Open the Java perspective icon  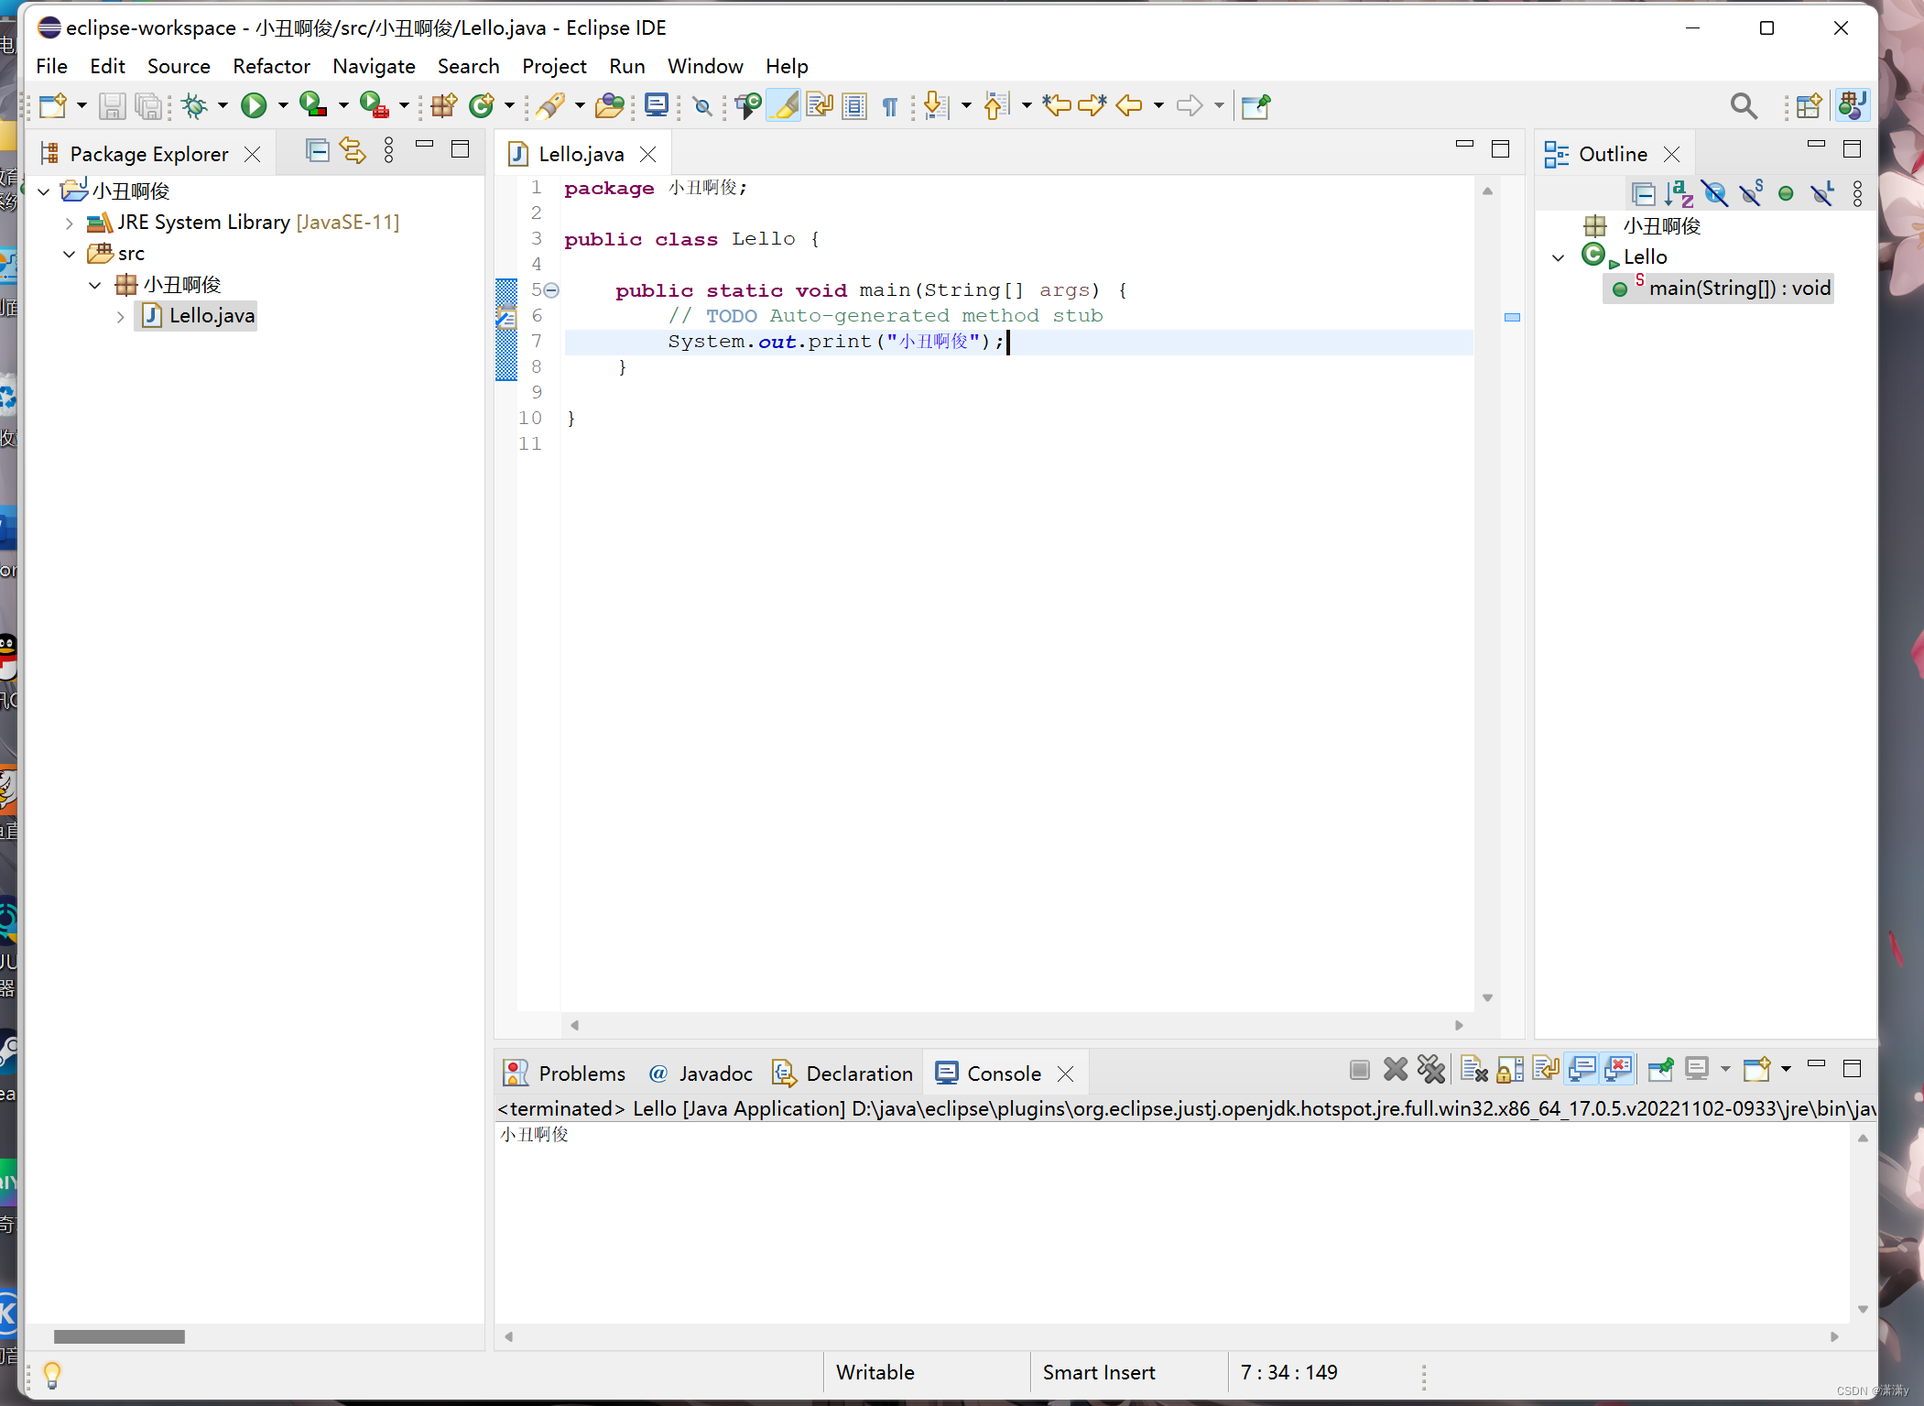(x=1851, y=106)
